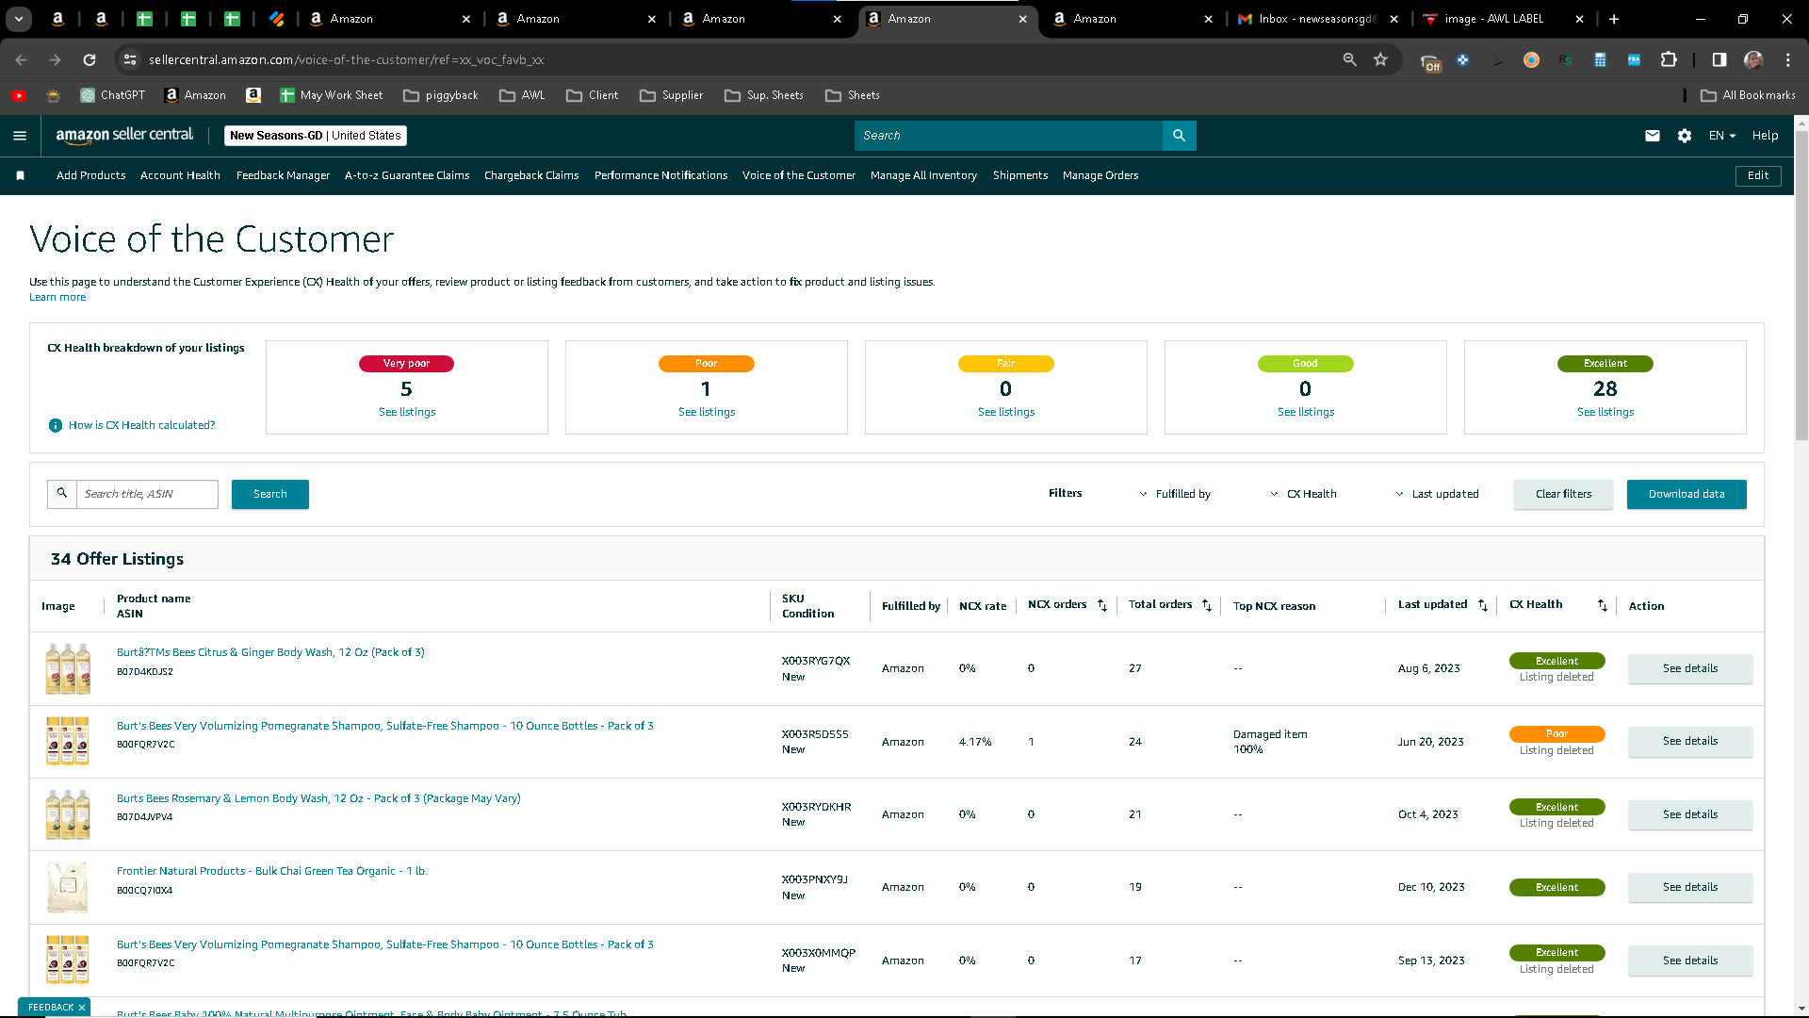Reload the page with browser refresh icon
This screenshot has height=1018, width=1809.
tap(90, 59)
